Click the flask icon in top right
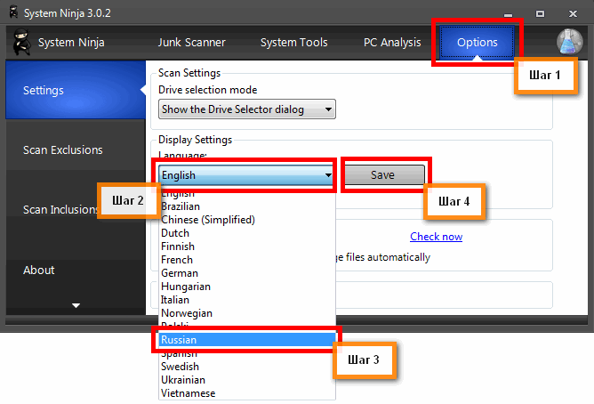 569,41
